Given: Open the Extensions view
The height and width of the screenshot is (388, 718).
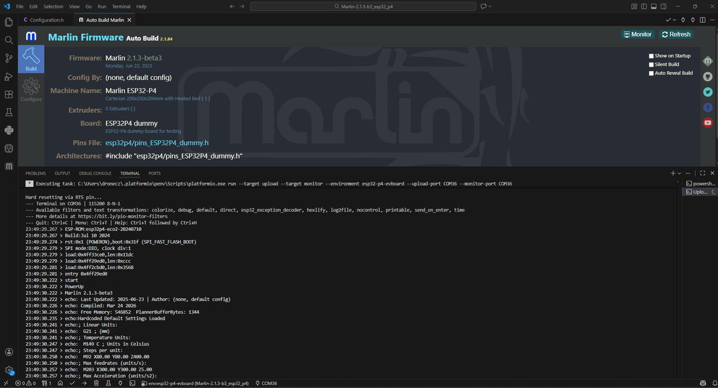Looking at the screenshot, I should coord(9,94).
